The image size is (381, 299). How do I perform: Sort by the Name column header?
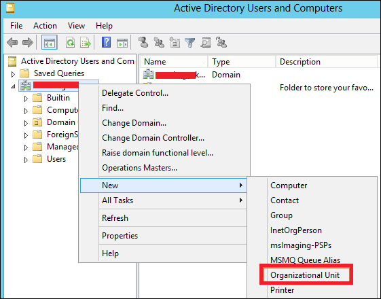[174, 62]
